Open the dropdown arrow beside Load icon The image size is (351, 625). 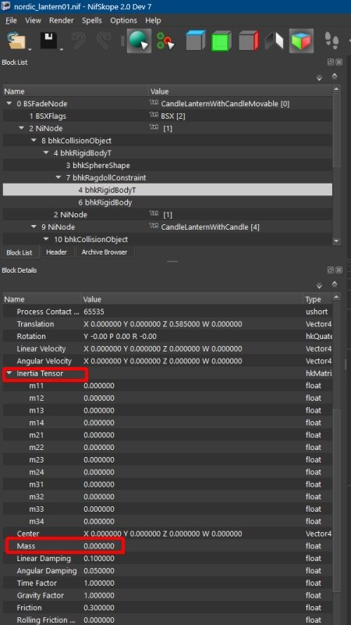tap(30, 49)
